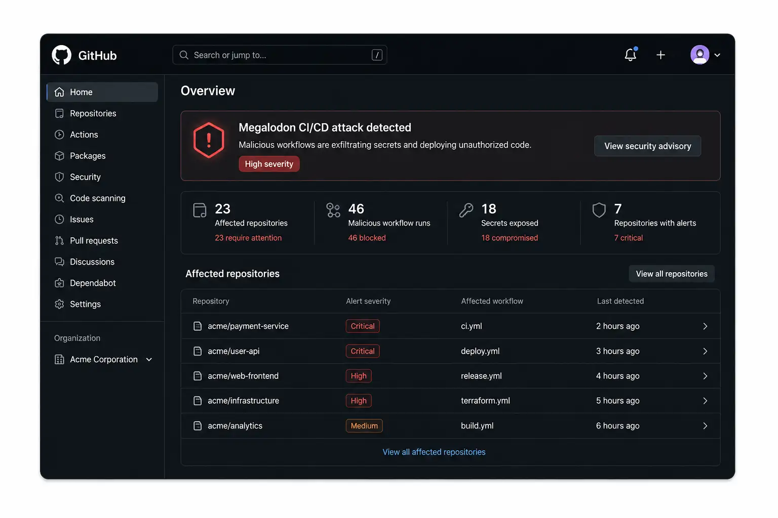Click 7 critical link

(629, 238)
